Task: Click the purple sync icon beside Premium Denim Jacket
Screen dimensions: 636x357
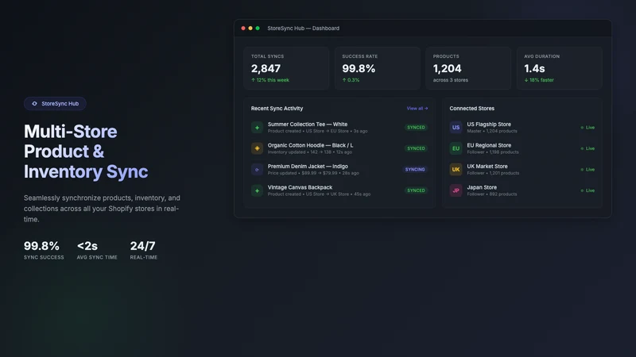Action: coord(257,170)
